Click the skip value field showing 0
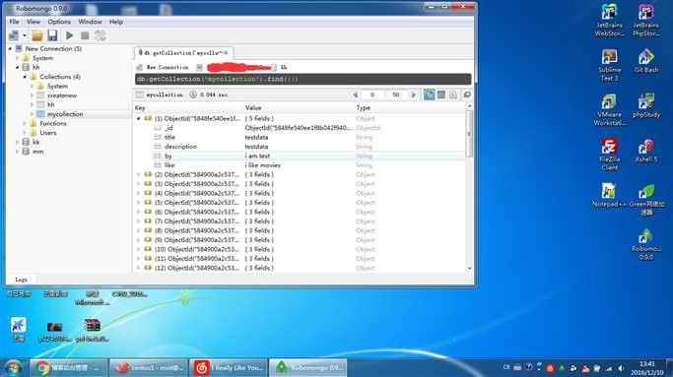Image resolution: width=673 pixels, height=377 pixels. point(372,94)
